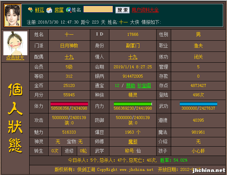The image size is (227, 175).
Task: Click the race value 精灵
Action: [133, 95]
